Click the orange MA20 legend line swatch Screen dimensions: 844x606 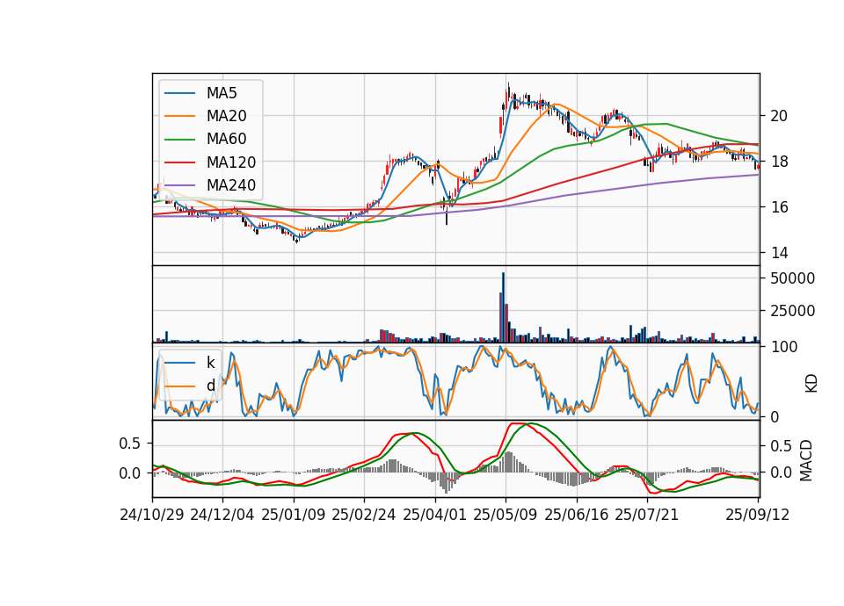pyautogui.click(x=179, y=116)
